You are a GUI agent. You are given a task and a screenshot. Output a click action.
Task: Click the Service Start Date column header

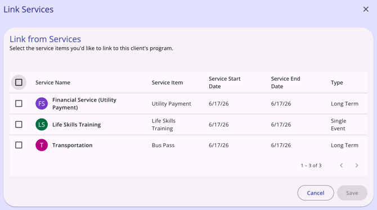click(225, 83)
